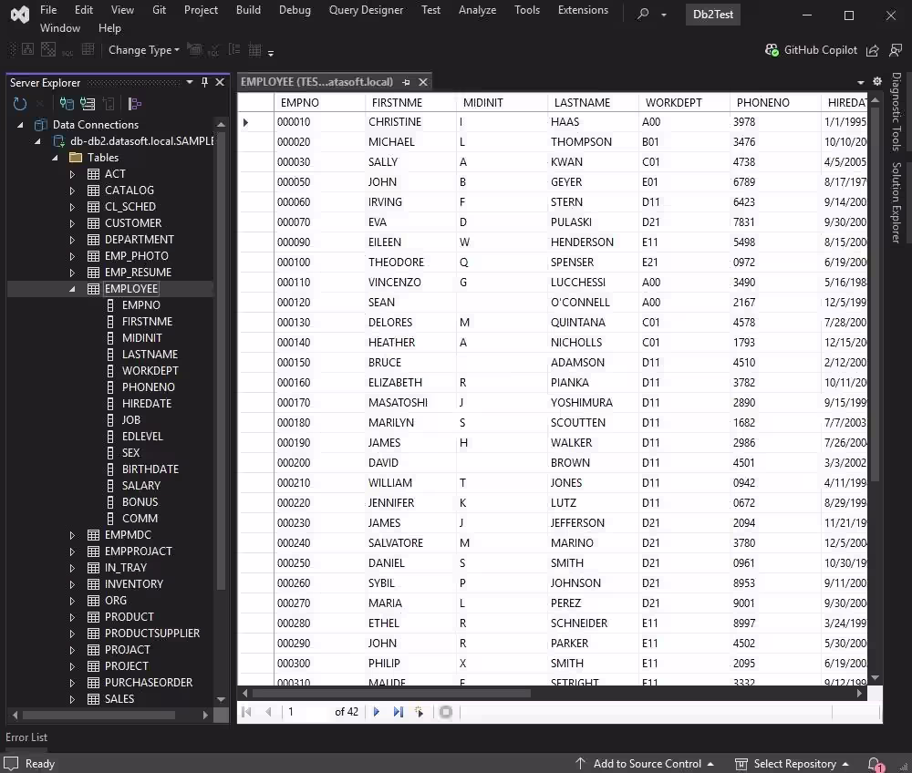Click the new record navigator icon
Screen dimensions: 912x773
(x=419, y=711)
